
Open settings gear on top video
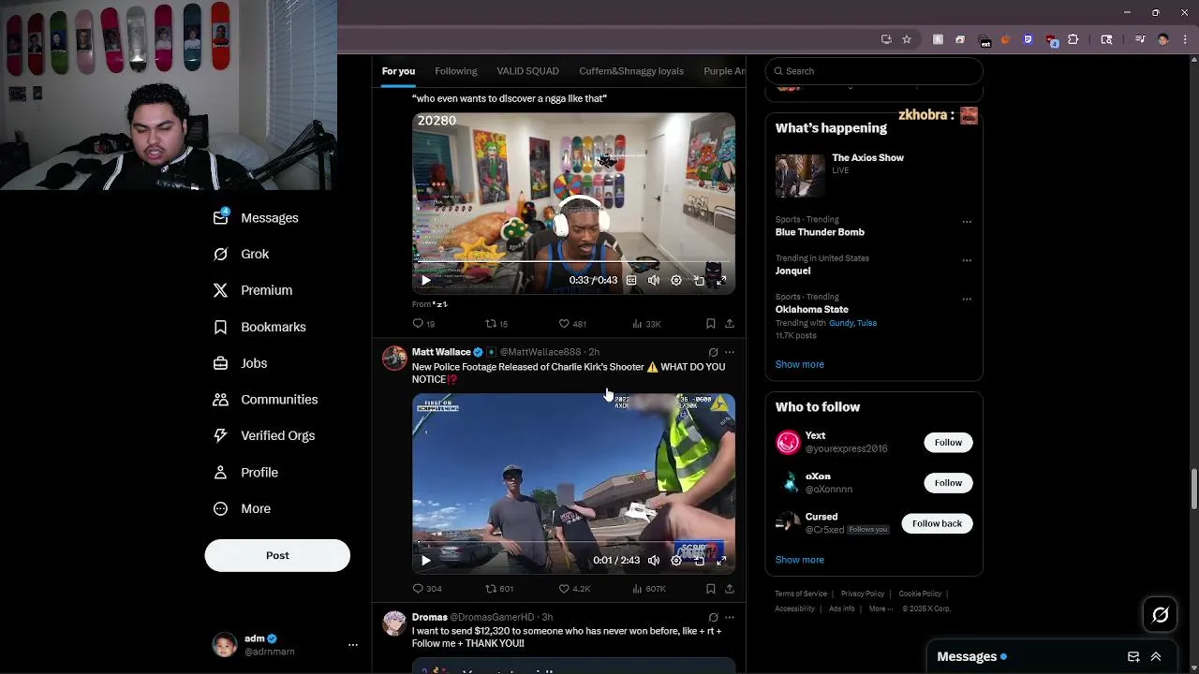[x=676, y=280]
